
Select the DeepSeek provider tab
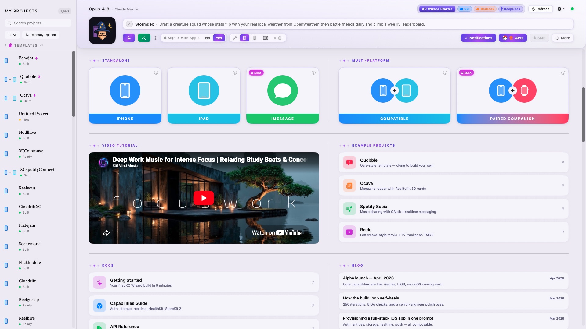510,9
